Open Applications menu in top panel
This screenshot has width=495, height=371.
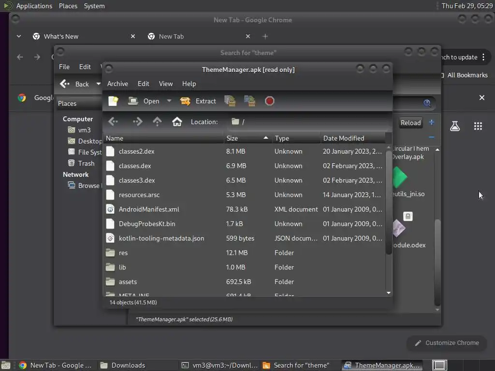(34, 6)
